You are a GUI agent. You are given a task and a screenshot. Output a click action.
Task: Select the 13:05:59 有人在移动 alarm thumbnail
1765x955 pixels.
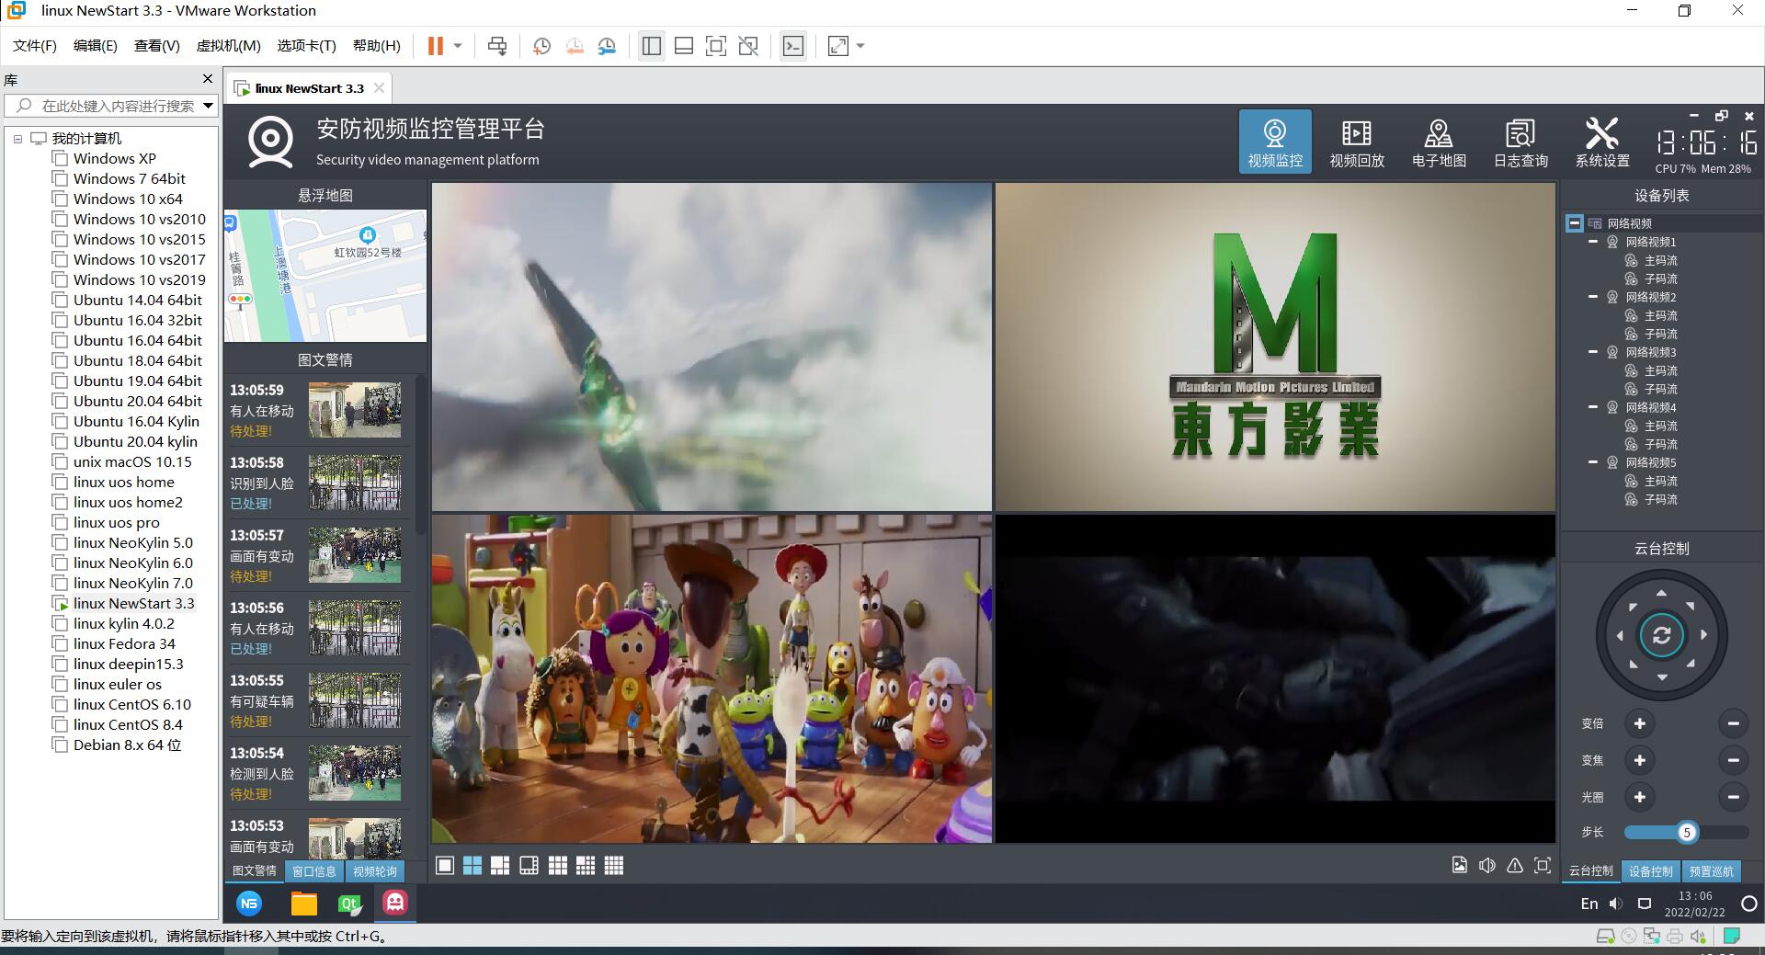pos(355,410)
